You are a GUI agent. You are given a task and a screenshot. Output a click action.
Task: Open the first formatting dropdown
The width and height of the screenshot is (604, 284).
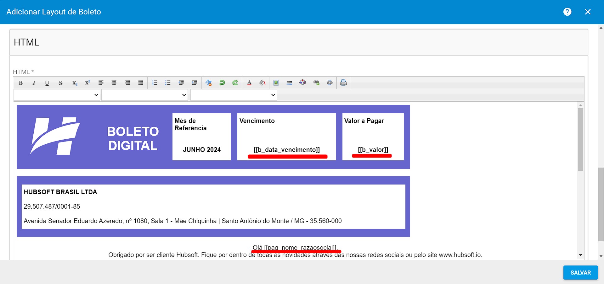(x=57, y=95)
